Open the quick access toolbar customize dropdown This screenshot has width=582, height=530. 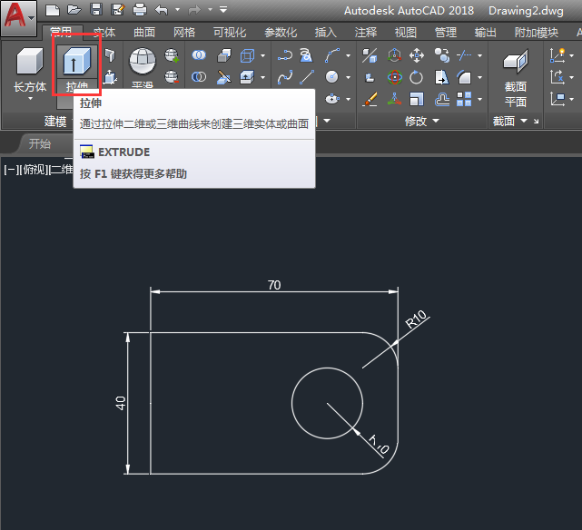(223, 10)
